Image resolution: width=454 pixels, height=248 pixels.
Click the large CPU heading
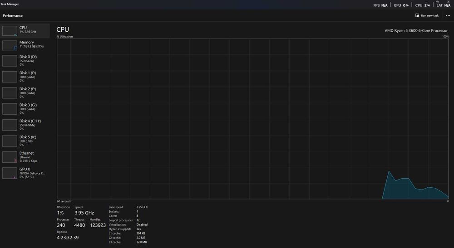[x=63, y=29]
